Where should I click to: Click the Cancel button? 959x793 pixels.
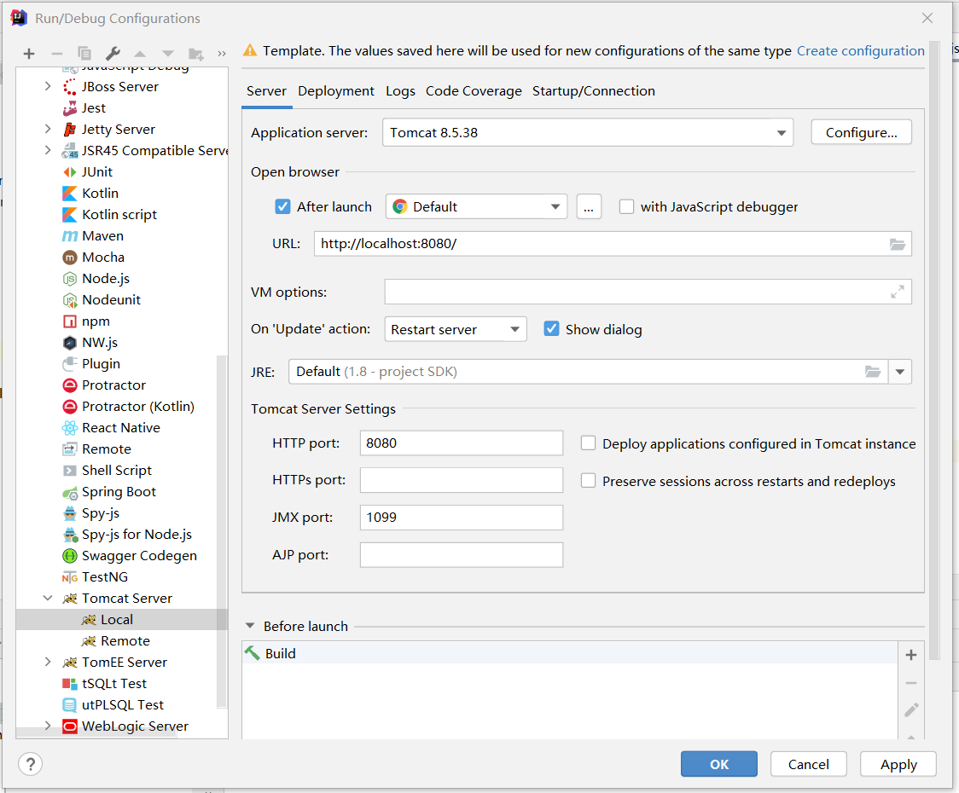[x=809, y=764]
